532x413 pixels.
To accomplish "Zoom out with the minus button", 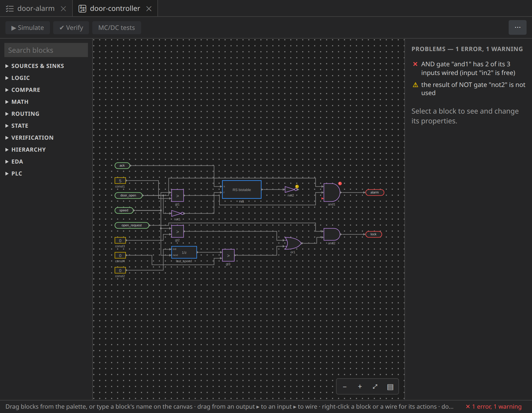I will pyautogui.click(x=345, y=387).
